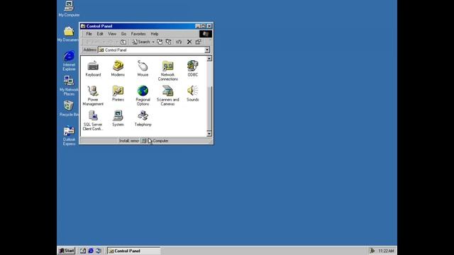The height and width of the screenshot is (255, 454).
Task: Click the Search toolbar button
Action: (141, 42)
